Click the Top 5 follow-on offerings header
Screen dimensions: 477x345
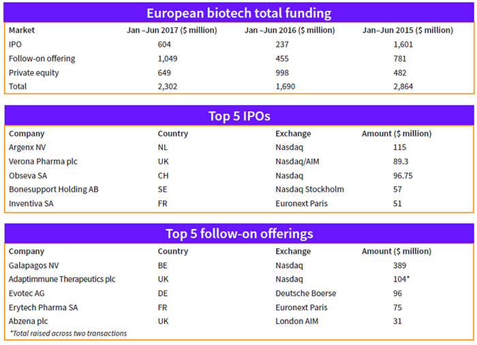238,234
